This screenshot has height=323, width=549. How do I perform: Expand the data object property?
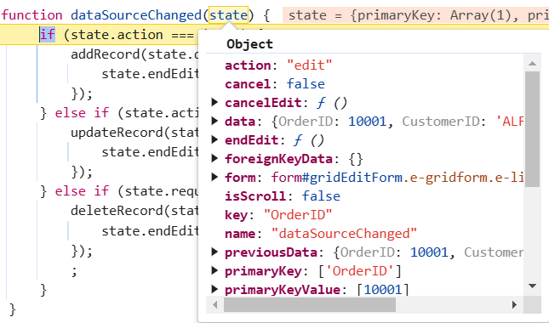(214, 122)
